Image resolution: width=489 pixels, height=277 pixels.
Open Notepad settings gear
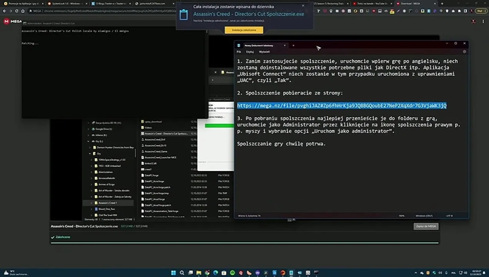click(x=464, y=52)
